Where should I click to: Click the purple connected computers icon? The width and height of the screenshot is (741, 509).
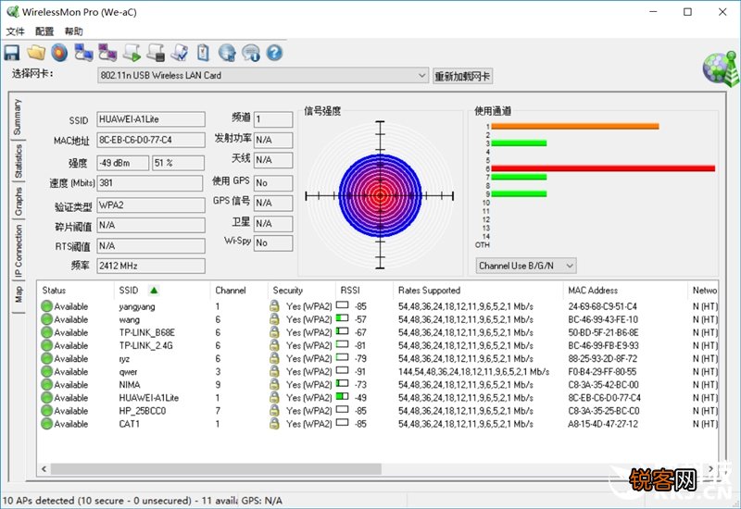click(107, 53)
